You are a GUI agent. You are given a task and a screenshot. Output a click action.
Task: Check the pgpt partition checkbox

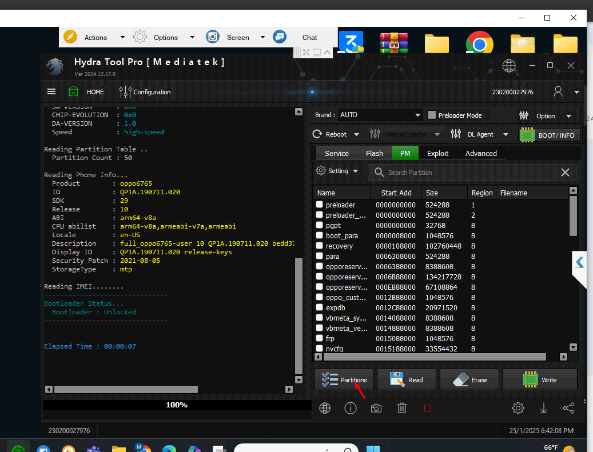click(320, 225)
